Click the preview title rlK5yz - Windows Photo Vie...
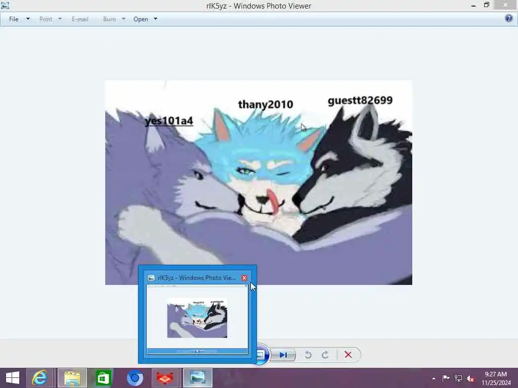This screenshot has height=388, width=518. (x=197, y=278)
